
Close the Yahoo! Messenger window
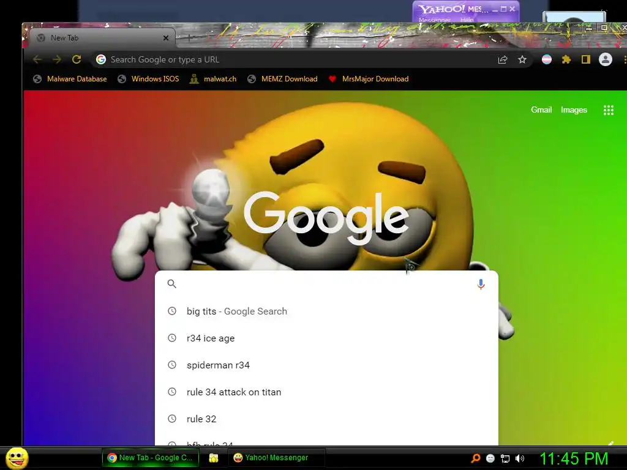point(512,9)
